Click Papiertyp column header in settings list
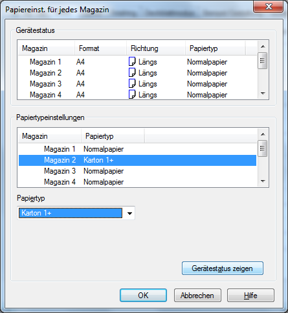Screen dimensions: 288x313 point(113,136)
